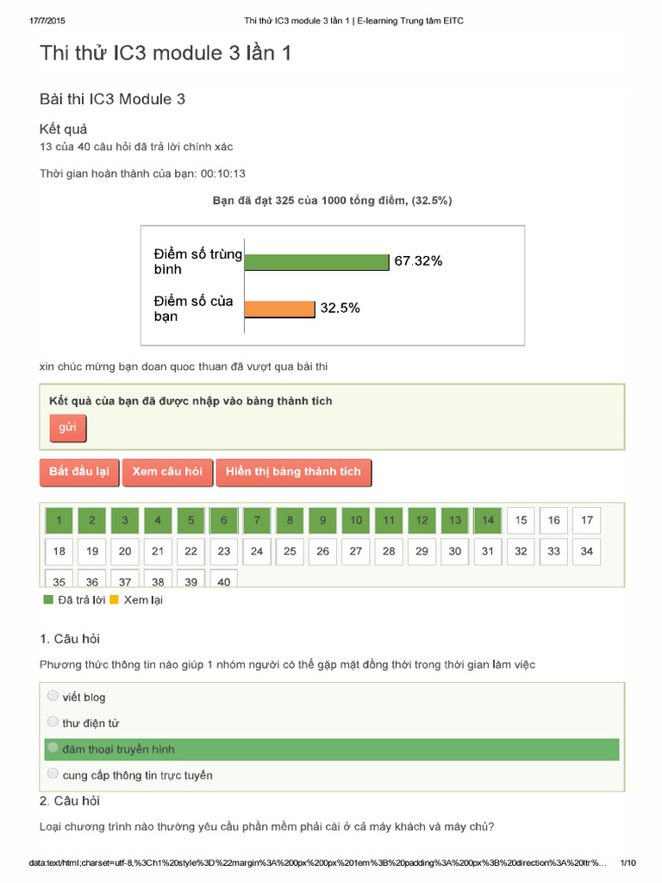Image resolution: width=662 pixels, height=883 pixels.
Task: Show leaderboard via 'Hiển thị bảng thành tích'
Action: 293,472
